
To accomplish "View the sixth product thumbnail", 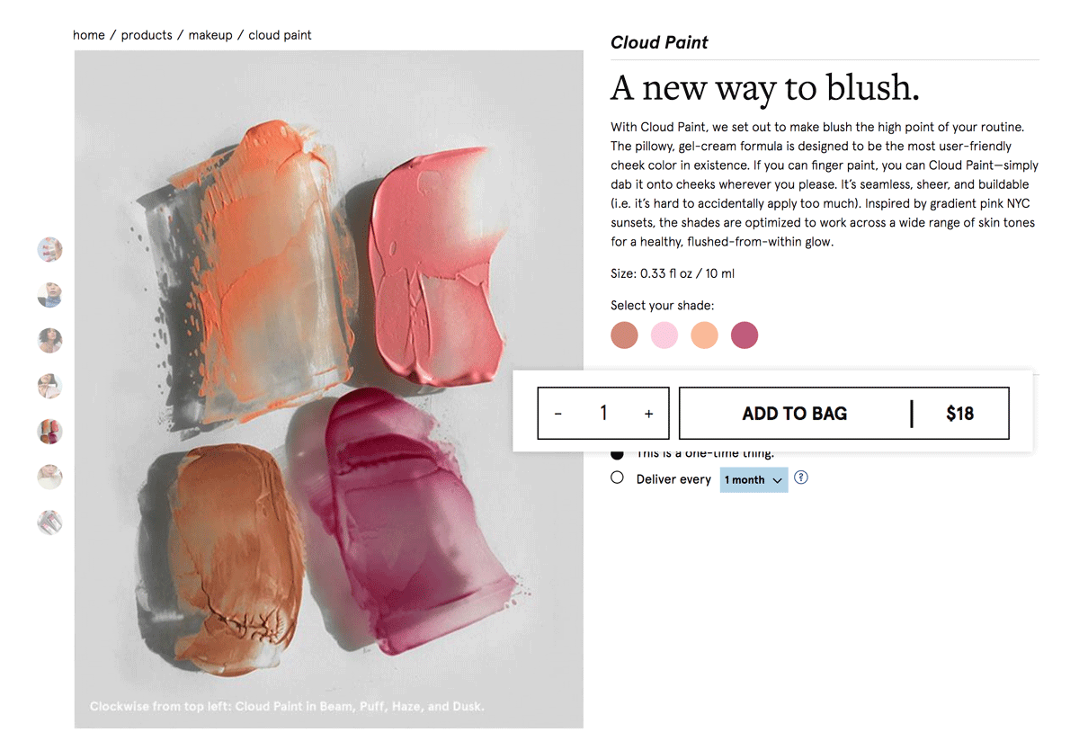I will point(49,477).
